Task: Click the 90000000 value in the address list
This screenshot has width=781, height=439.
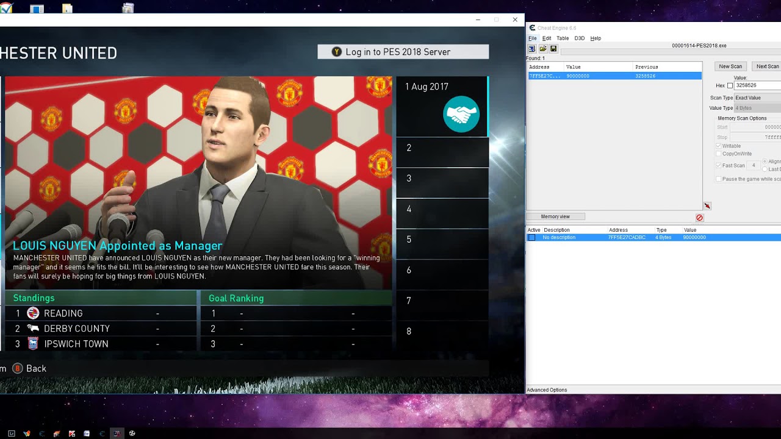Action: click(694, 237)
